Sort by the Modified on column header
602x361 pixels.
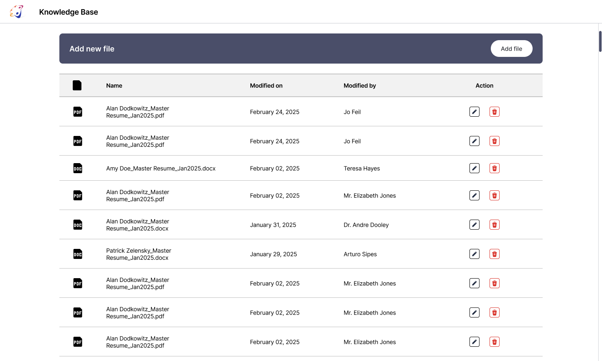[266, 85]
